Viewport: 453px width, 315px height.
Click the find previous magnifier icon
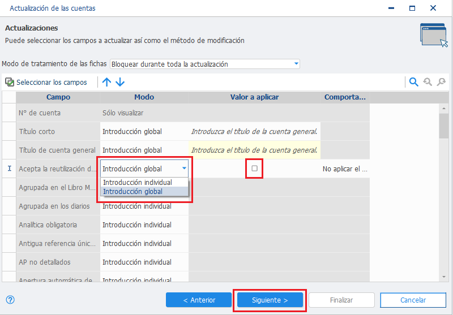click(x=428, y=82)
